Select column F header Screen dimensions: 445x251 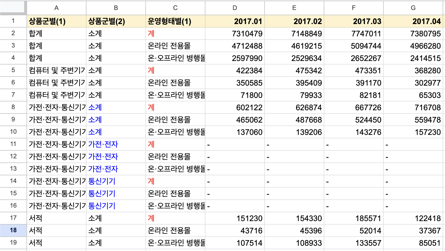tap(354, 8)
